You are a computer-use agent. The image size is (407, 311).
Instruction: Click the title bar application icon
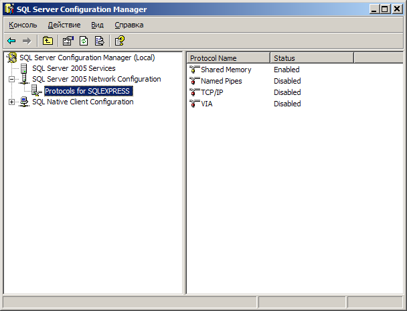pyautogui.click(x=9, y=9)
